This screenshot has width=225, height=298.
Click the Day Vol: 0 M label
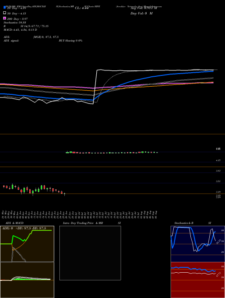click(x=141, y=14)
